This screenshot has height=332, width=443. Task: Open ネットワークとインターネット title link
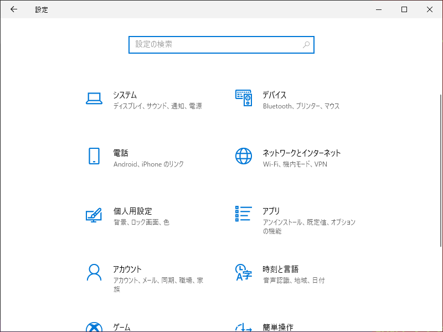(301, 153)
